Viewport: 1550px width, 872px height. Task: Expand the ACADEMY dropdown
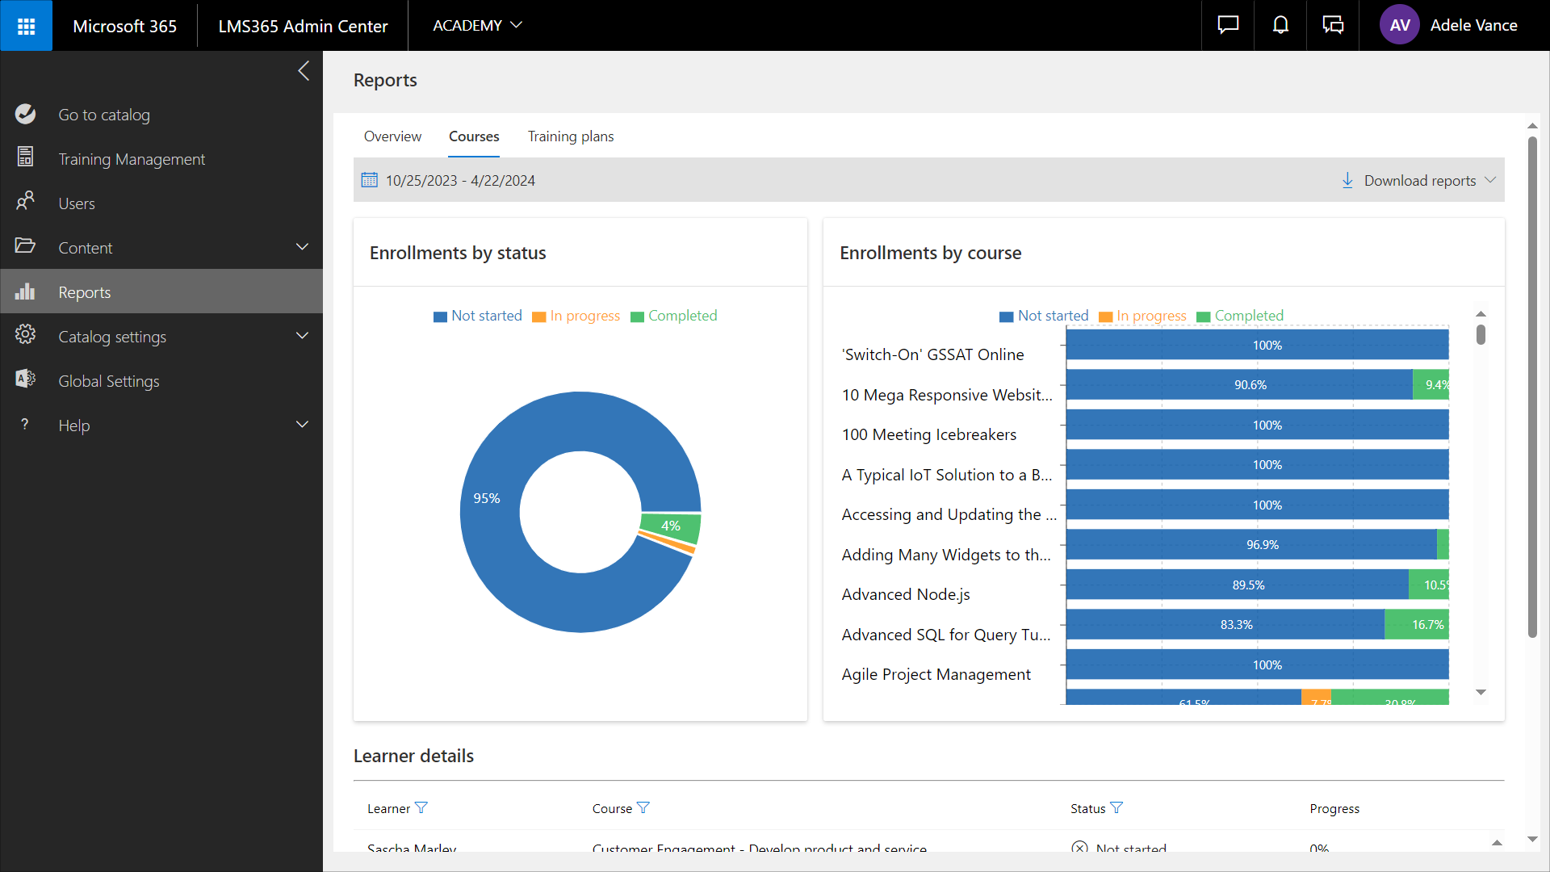click(x=477, y=26)
